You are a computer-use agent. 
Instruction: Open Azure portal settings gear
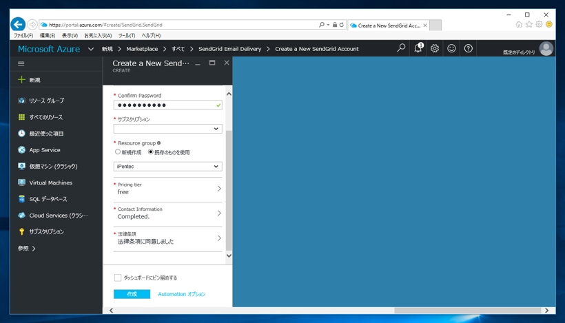pos(435,48)
